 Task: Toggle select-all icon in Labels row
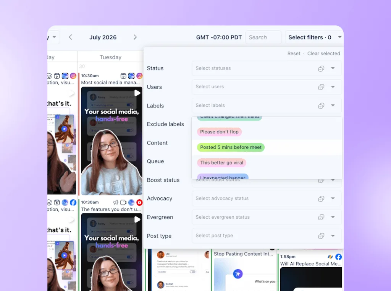point(321,106)
